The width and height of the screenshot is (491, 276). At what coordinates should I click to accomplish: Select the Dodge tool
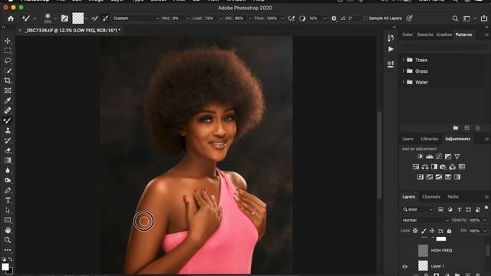click(8, 180)
